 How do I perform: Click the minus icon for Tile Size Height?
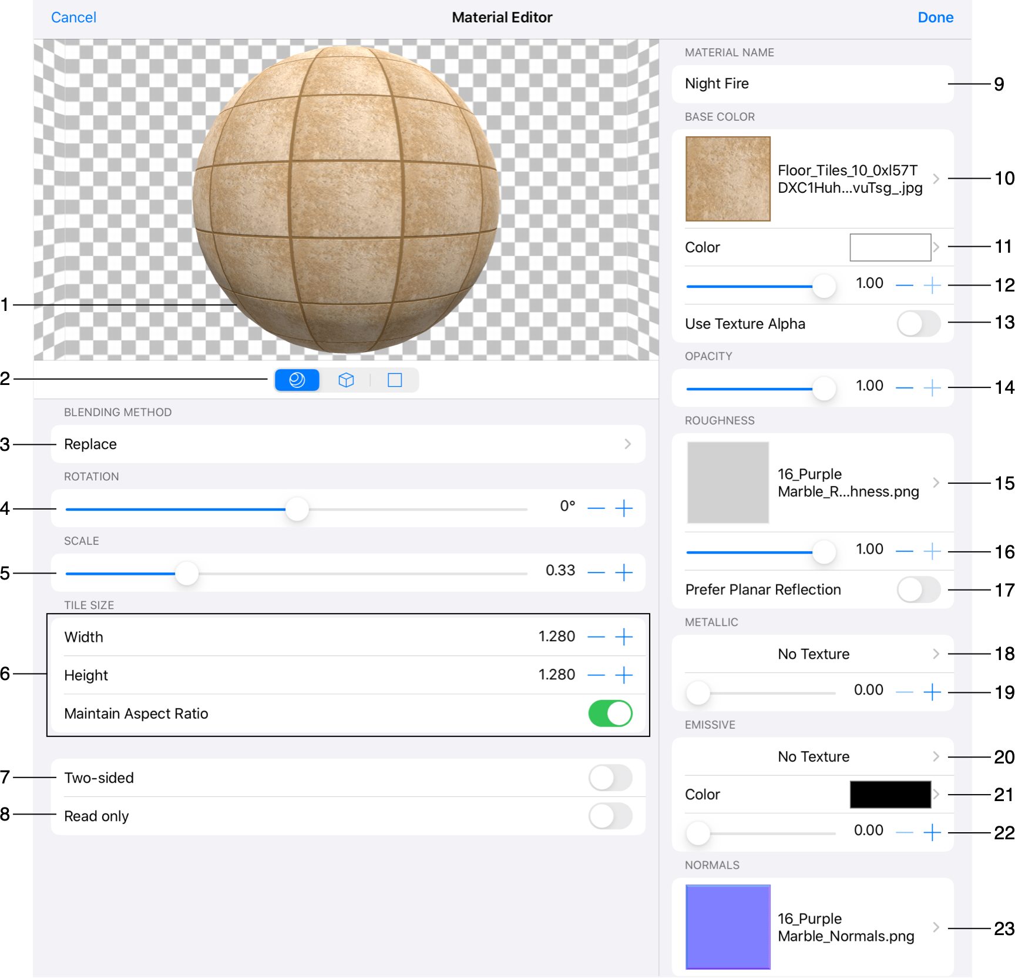tap(596, 675)
